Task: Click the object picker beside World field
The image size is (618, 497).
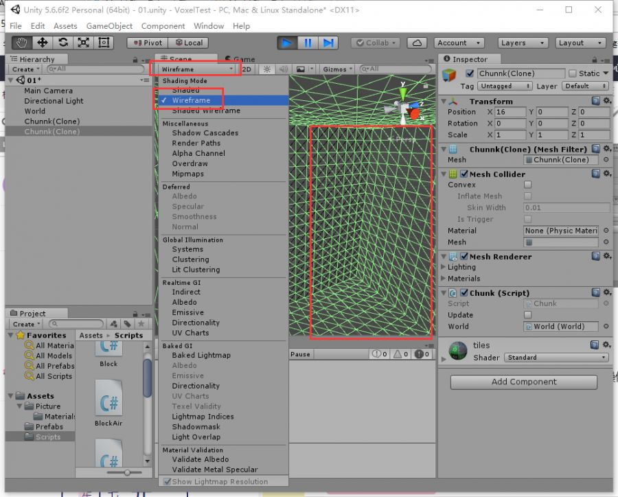Action: pos(606,326)
